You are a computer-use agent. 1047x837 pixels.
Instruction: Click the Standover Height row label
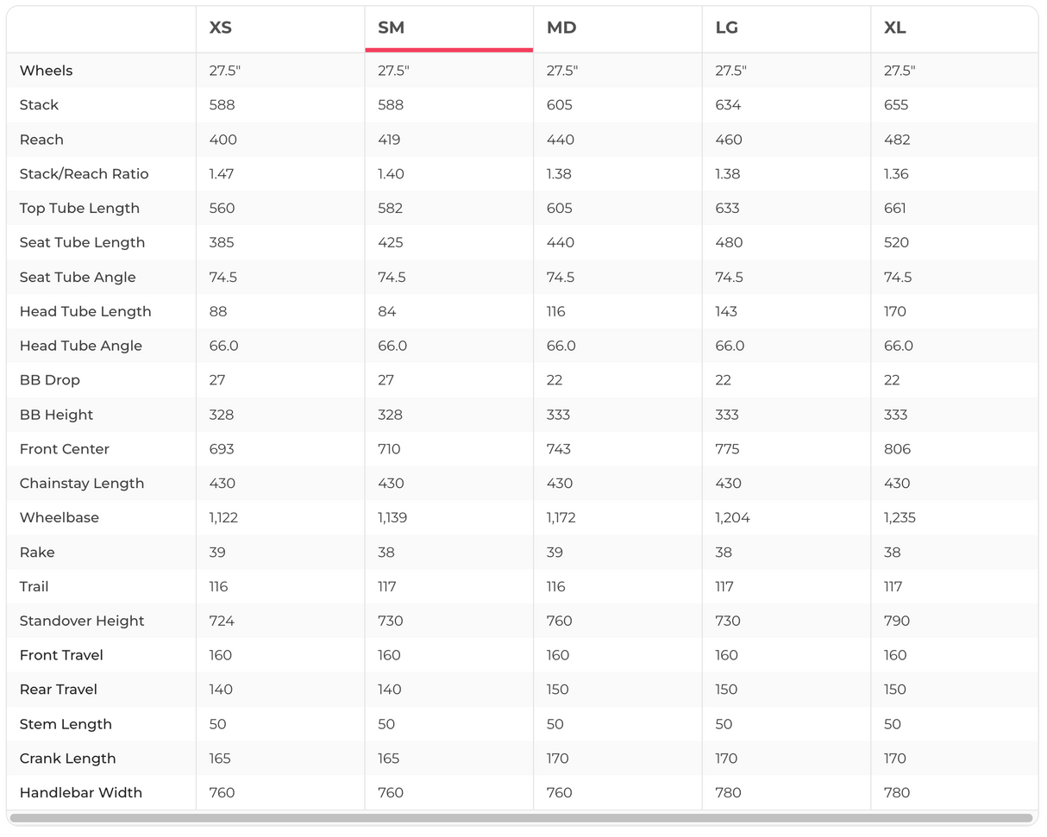coord(81,622)
